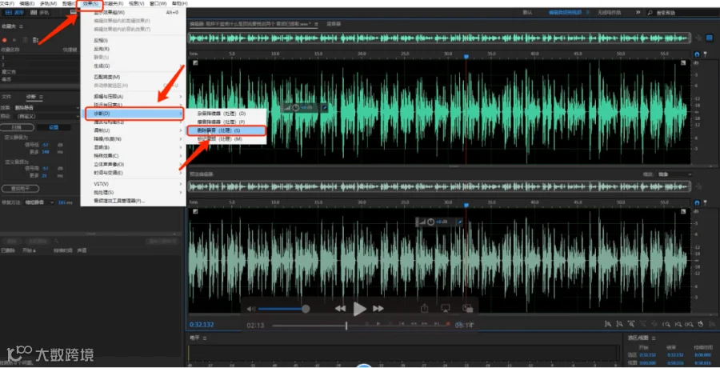Click the blue display icon beside top overview
The width and height of the screenshot is (720, 368).
click(x=709, y=38)
